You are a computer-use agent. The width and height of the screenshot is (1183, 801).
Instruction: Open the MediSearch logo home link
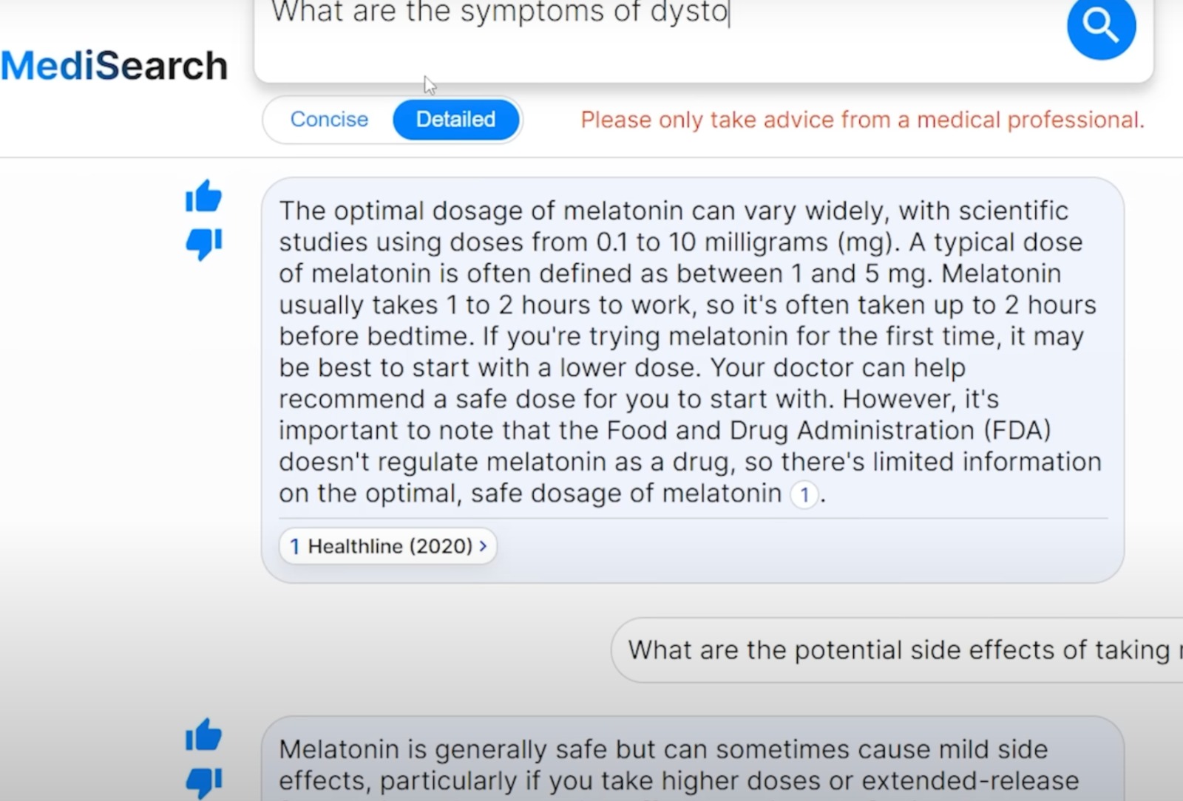pos(114,65)
